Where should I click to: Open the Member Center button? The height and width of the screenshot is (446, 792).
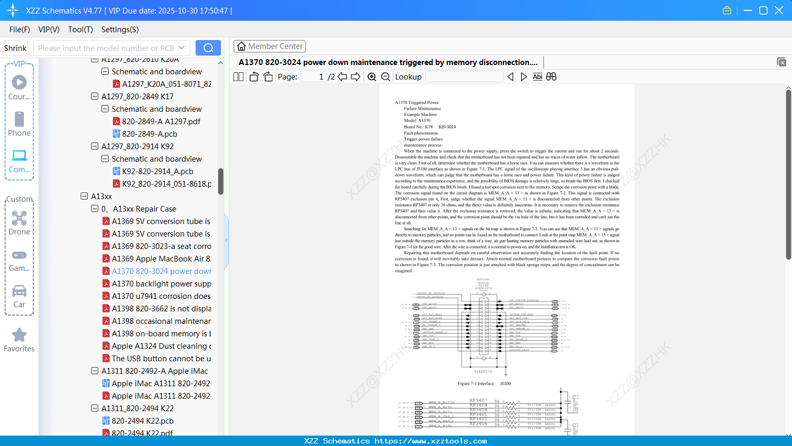269,46
